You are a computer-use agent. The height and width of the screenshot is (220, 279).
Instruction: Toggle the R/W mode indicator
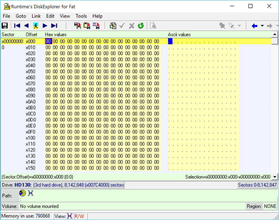tap(79, 216)
